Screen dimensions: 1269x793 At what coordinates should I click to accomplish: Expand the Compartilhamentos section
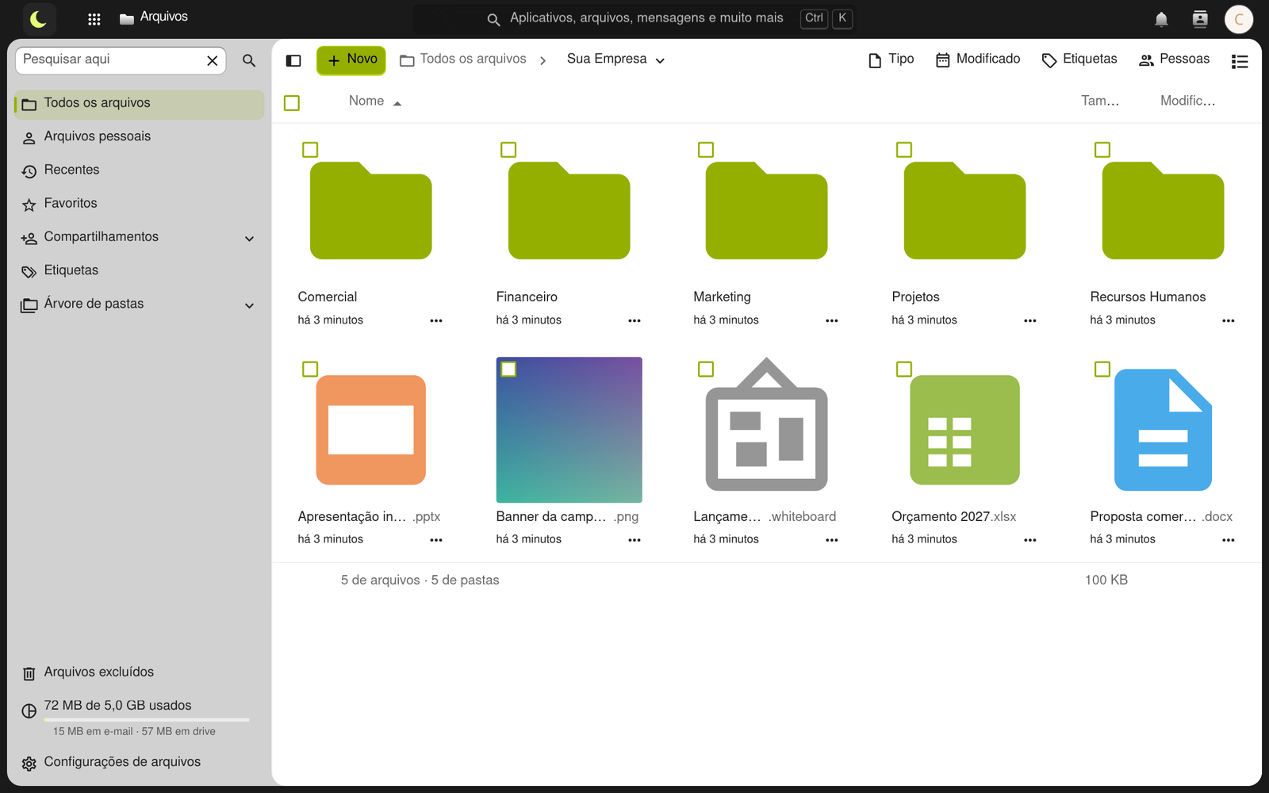click(249, 238)
